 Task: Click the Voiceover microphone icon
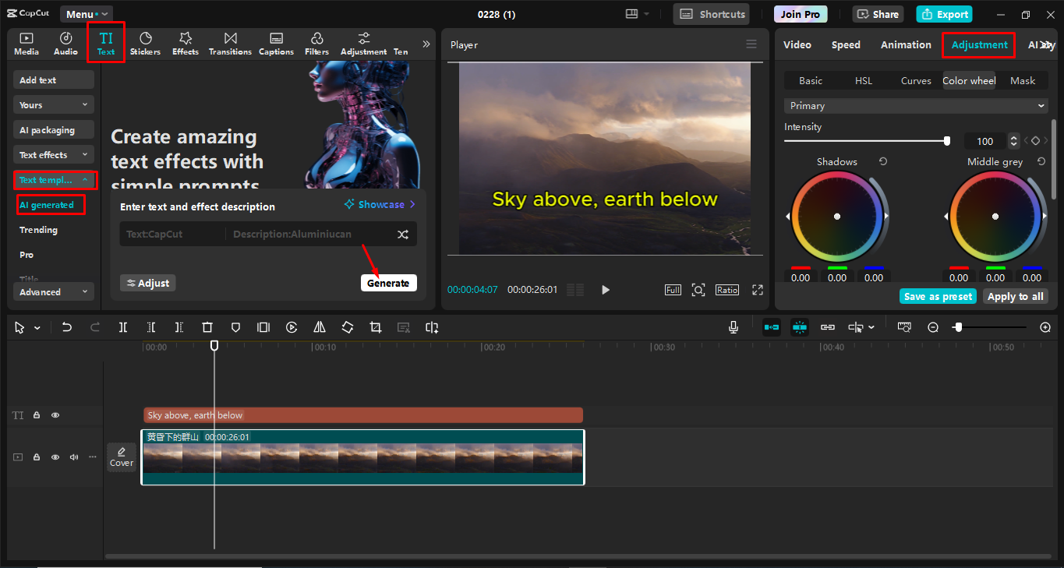(x=733, y=327)
